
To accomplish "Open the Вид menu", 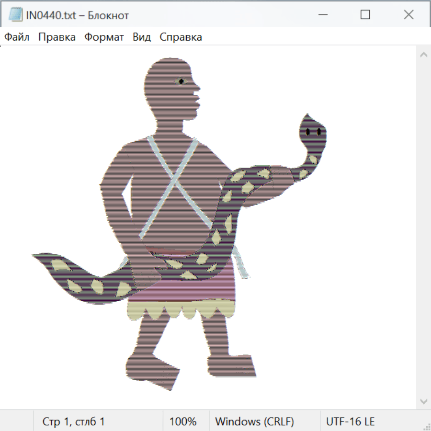I will coord(141,37).
